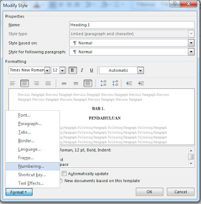Viewport: 201px width, 204px height.
Task: Choose Shortcut key... from the Format menu
Action: (x=33, y=175)
